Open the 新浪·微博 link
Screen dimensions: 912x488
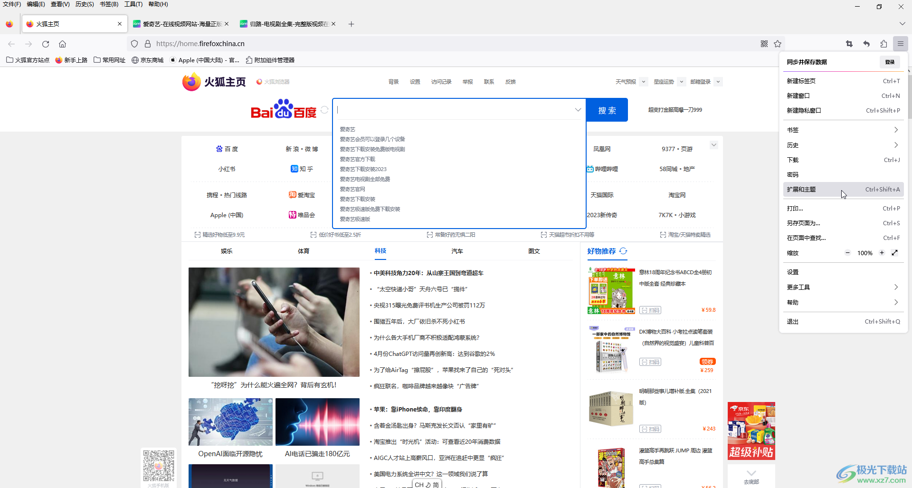tap(302, 149)
